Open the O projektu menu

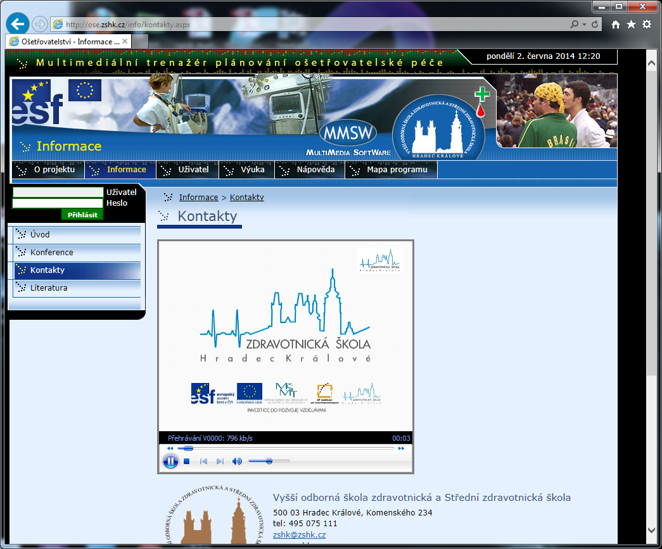tap(48, 170)
